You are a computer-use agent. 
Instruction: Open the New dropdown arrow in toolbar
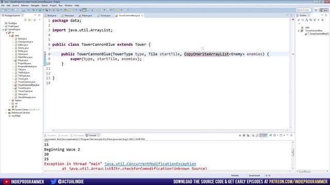pyautogui.click(x=6, y=10)
